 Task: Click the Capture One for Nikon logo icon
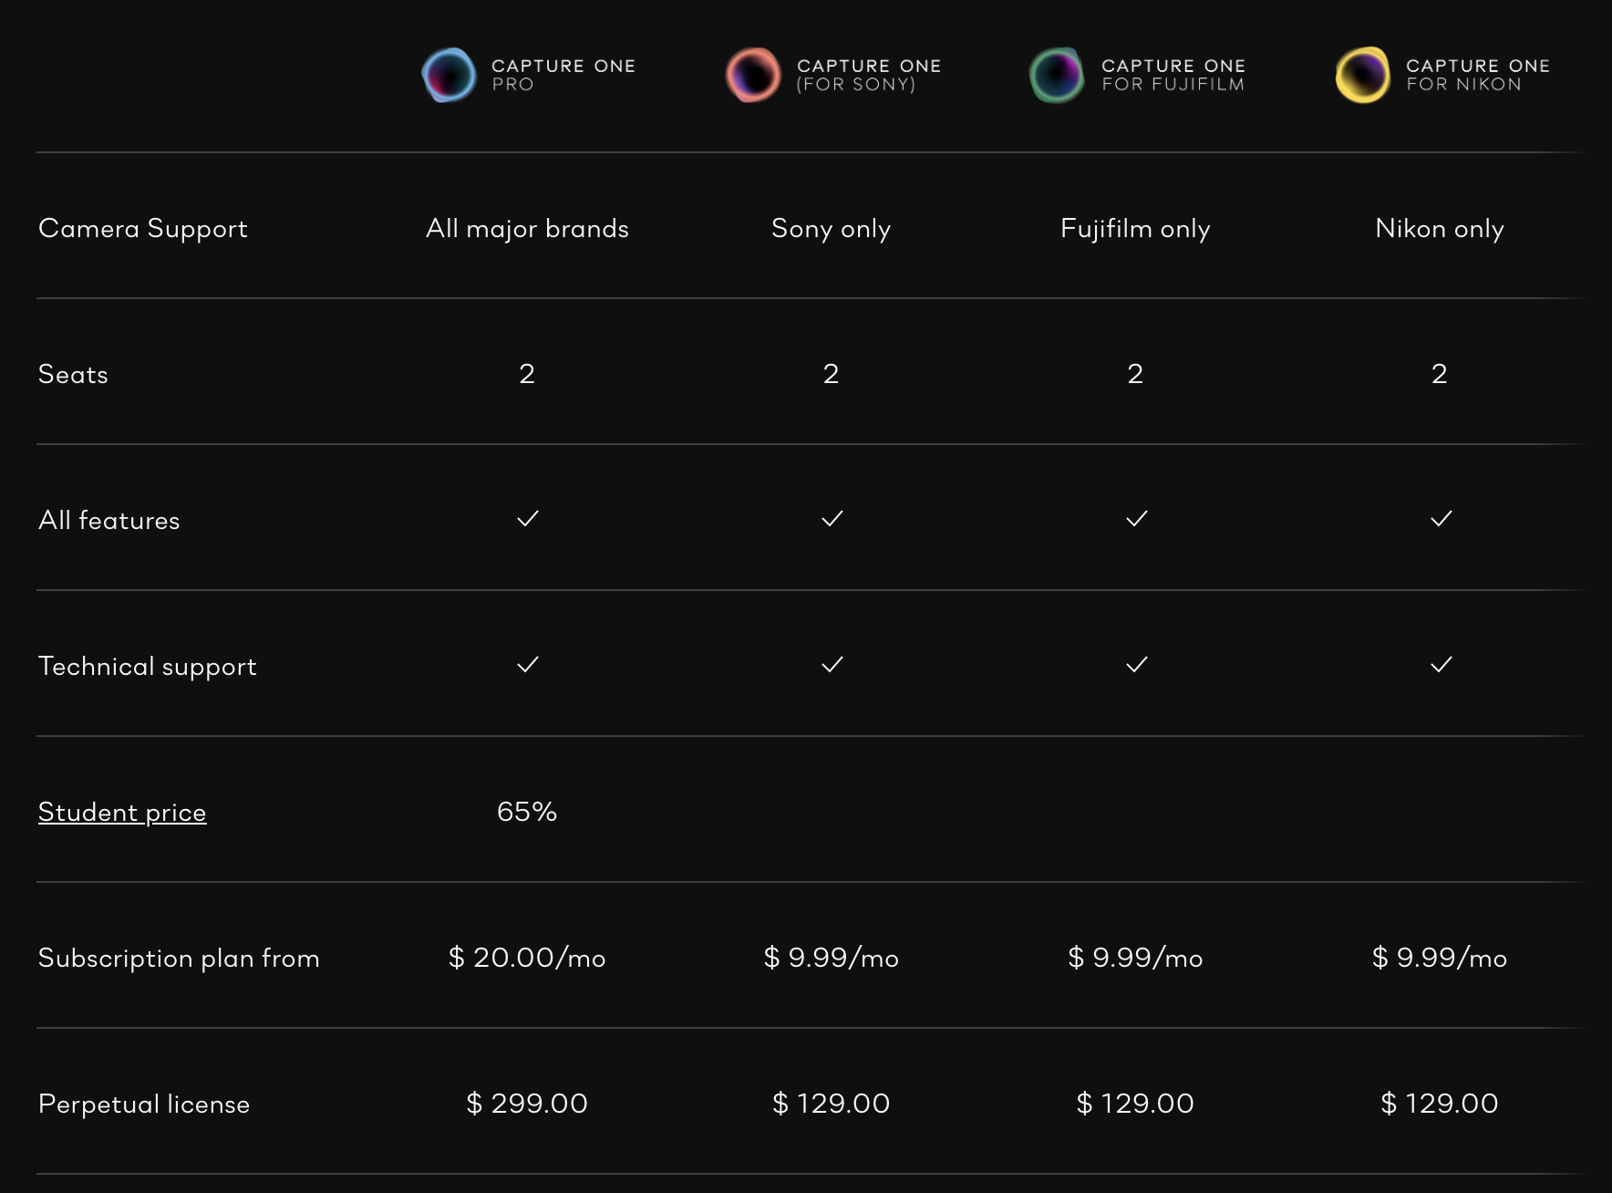1362,75
